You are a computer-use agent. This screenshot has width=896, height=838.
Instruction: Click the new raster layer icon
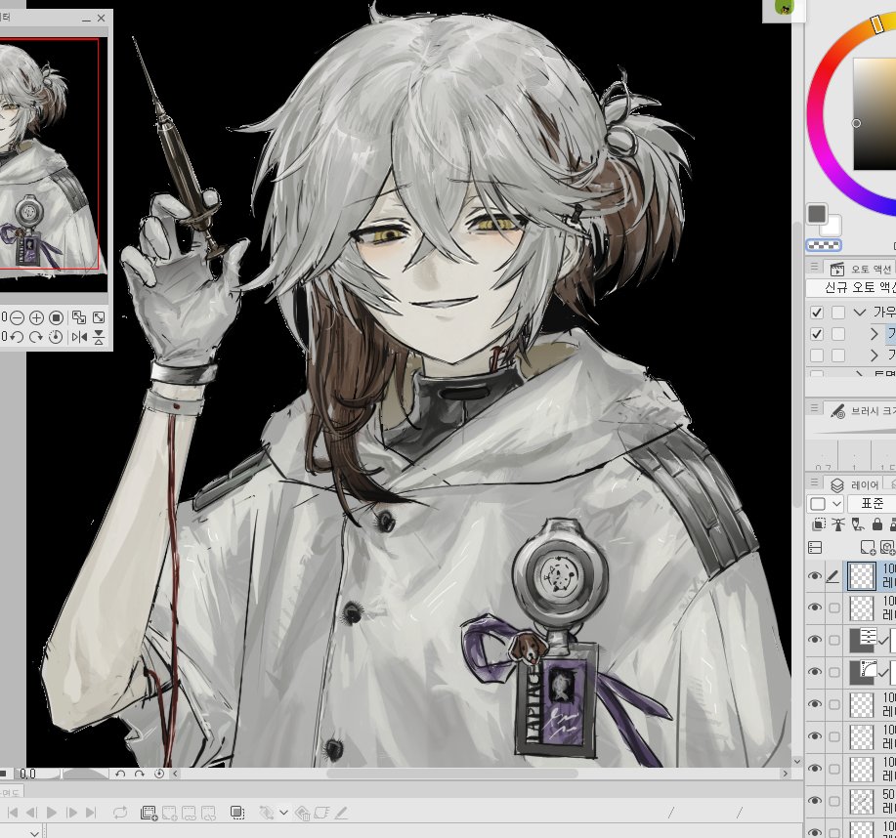coord(868,548)
